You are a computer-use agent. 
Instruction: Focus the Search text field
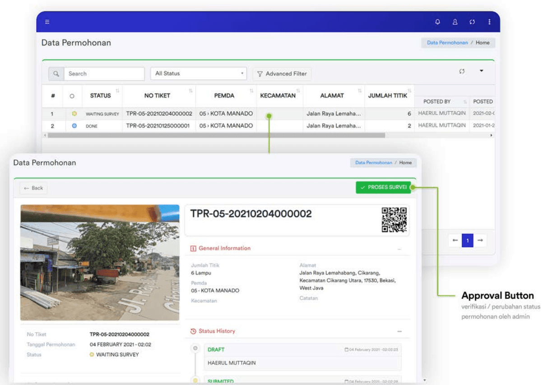click(x=104, y=73)
